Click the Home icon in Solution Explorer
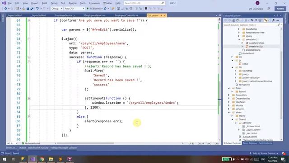The image size is (289, 163). (233, 20)
